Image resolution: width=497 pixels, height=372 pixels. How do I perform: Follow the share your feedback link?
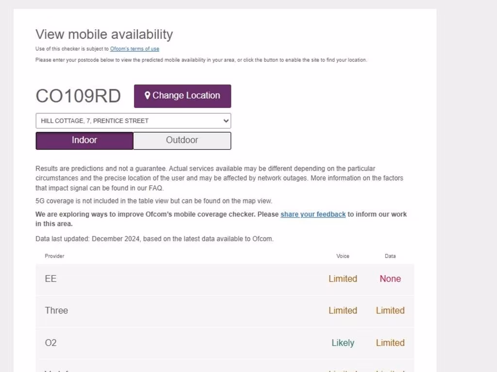[313, 214]
